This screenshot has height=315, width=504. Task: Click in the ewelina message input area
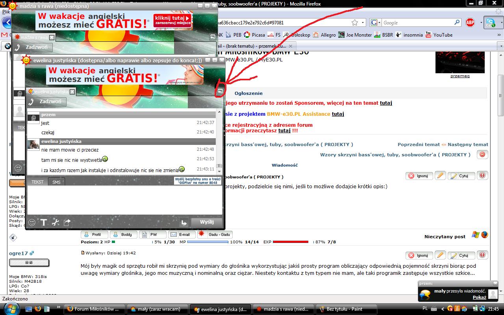coord(124,201)
